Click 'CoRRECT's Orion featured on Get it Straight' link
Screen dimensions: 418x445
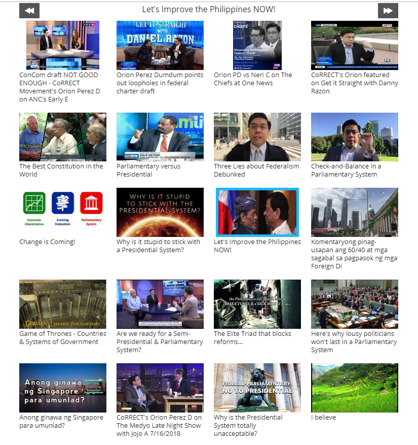(x=354, y=83)
